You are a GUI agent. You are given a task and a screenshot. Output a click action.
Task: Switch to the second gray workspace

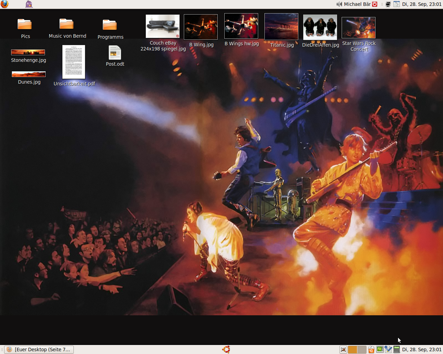pos(362,350)
